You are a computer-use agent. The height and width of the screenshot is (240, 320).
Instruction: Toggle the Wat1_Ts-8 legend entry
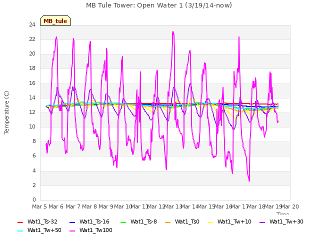pos(138,221)
